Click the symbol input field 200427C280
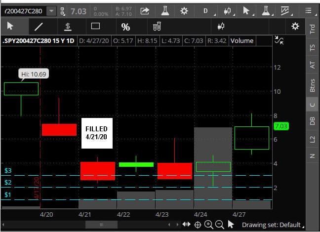The width and height of the screenshot is (320, 232). click(x=23, y=11)
